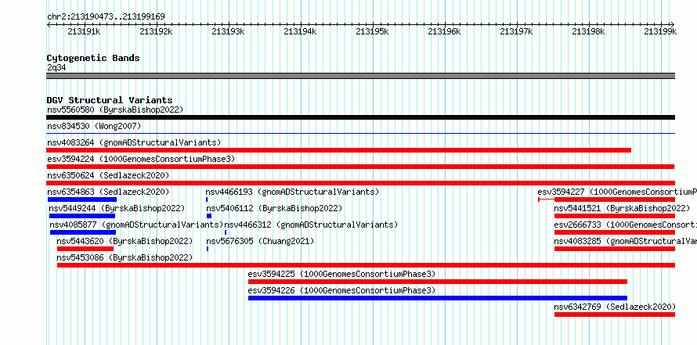Click the 213192k ruler tick label

(x=156, y=31)
